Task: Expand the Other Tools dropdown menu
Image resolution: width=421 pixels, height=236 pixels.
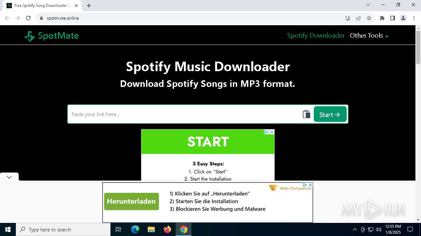Action: (369, 35)
